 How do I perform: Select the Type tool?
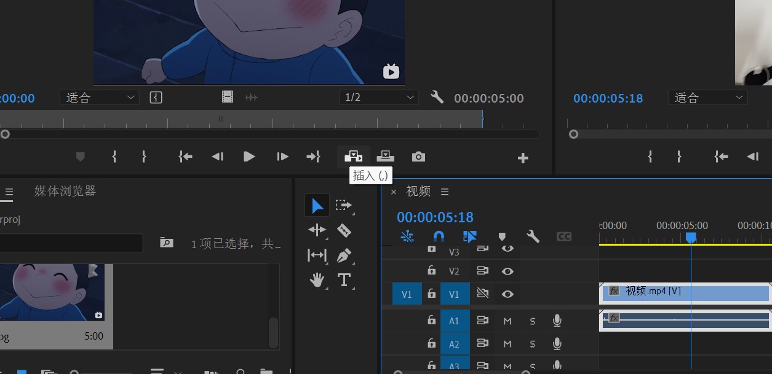point(344,281)
